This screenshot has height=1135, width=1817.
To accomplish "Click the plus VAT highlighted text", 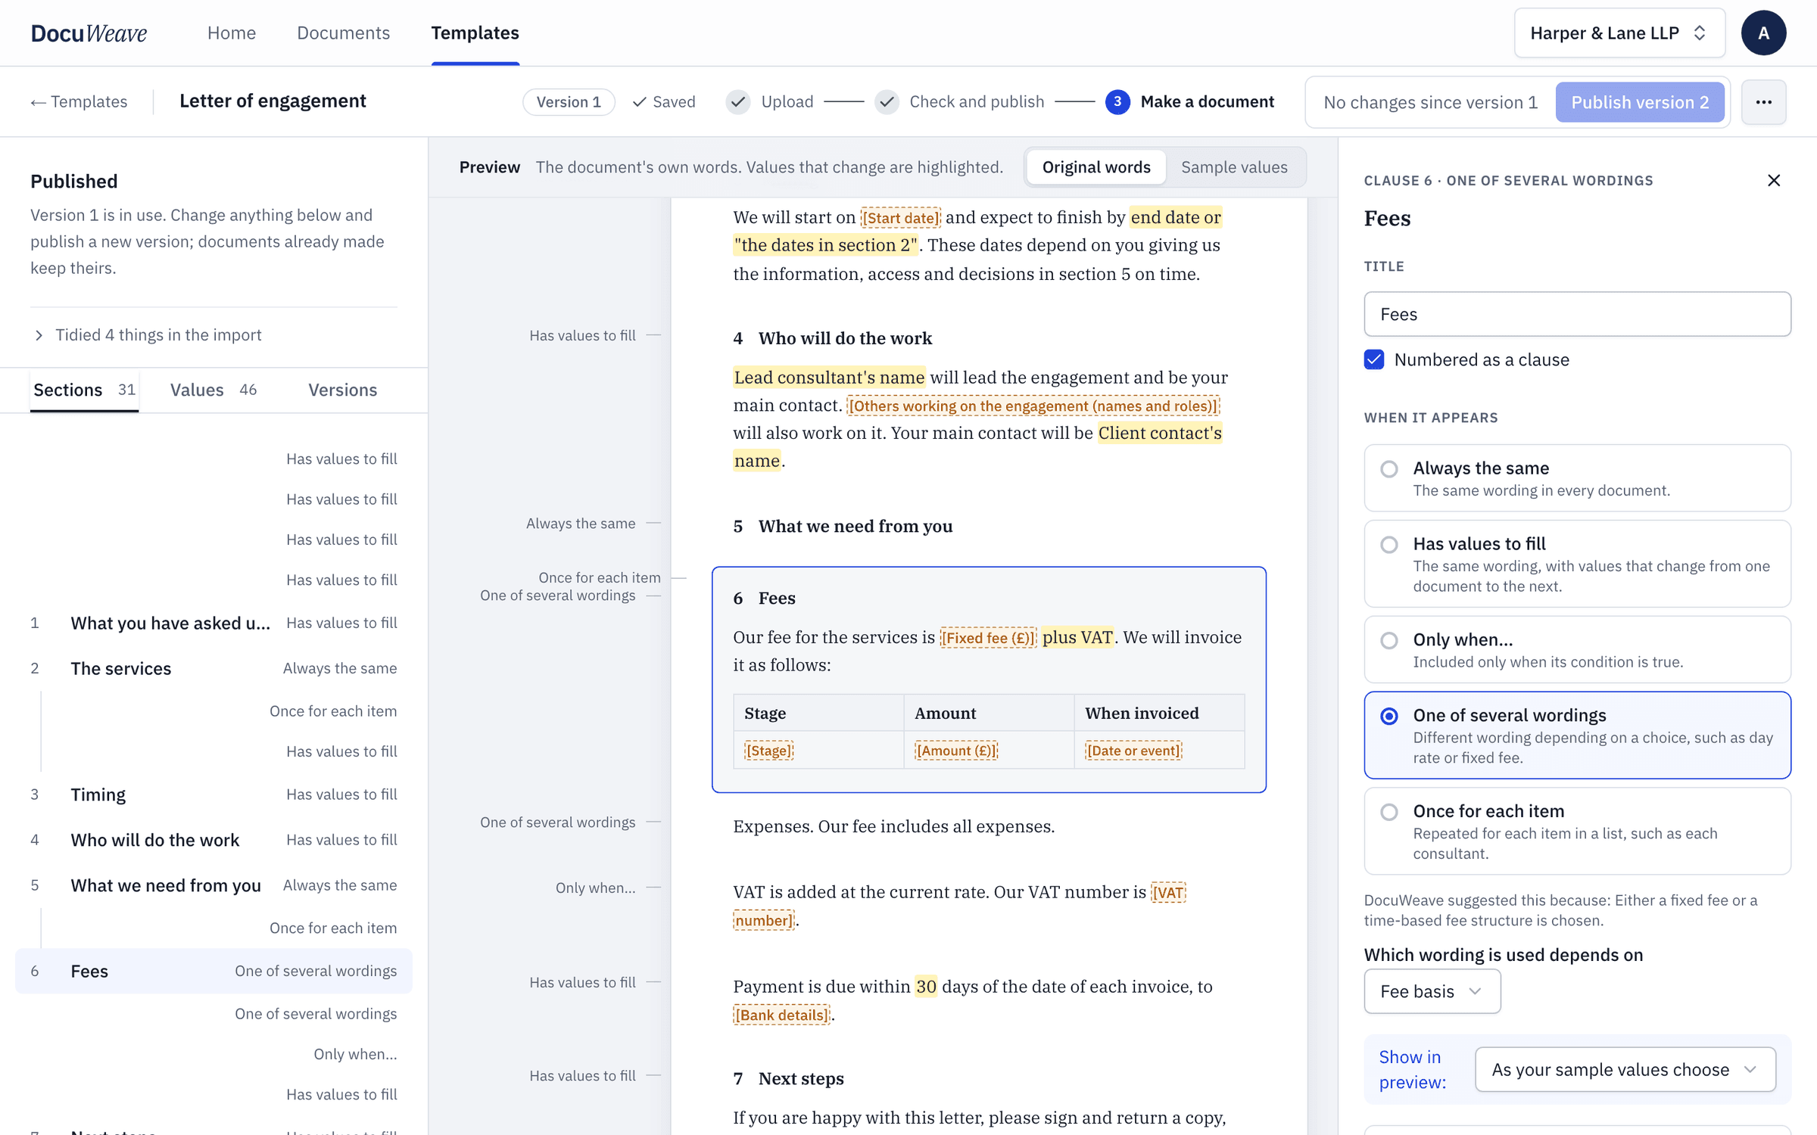I will click(x=1077, y=637).
